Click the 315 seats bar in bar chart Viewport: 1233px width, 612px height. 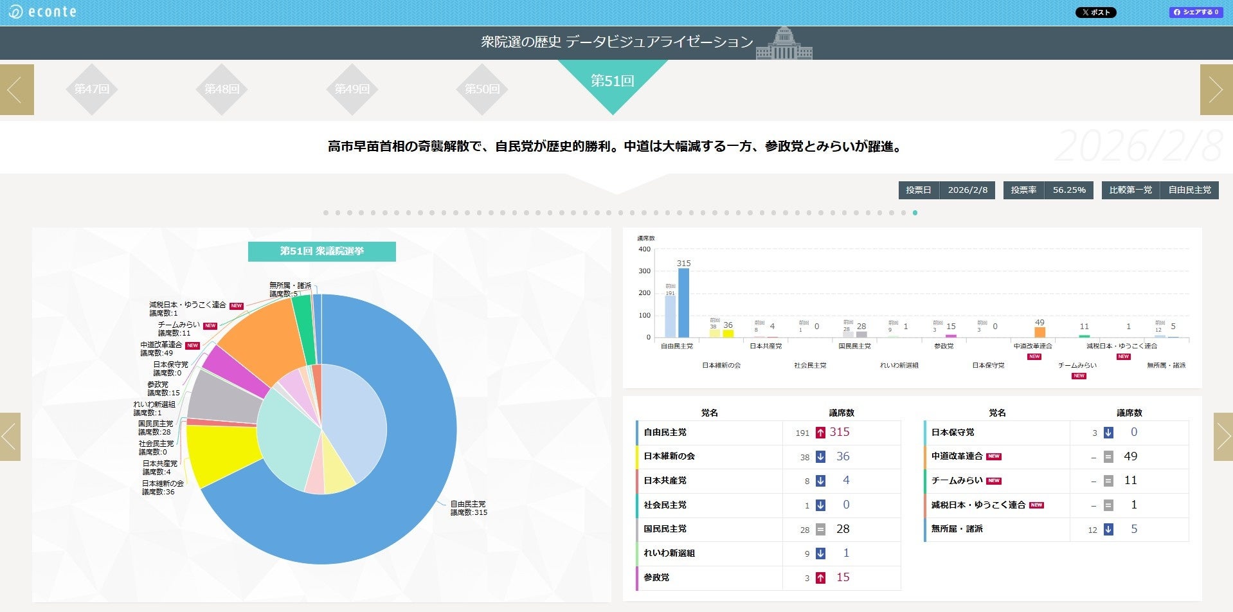click(x=684, y=302)
